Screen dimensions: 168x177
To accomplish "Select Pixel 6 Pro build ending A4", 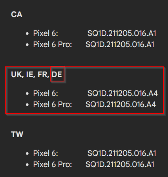I will pyautogui.click(x=121, y=104).
